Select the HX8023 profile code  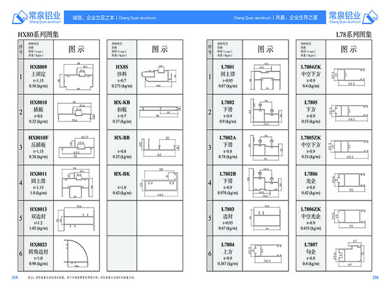pos(38,245)
